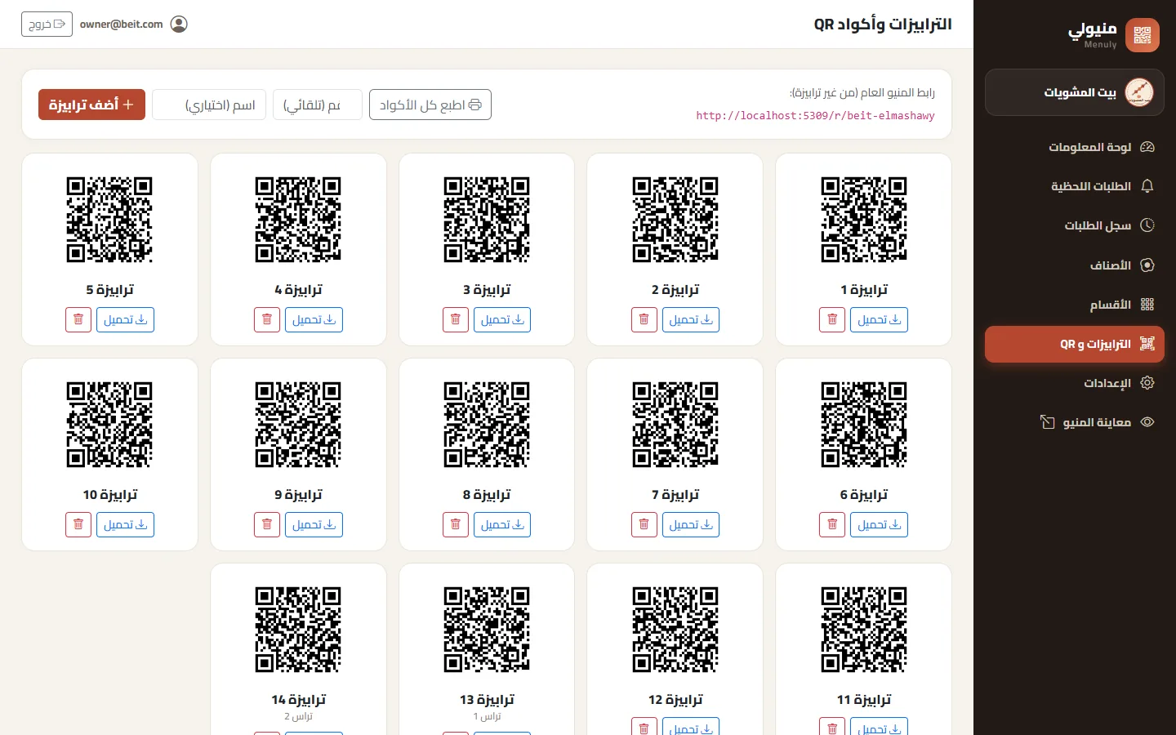This screenshot has width=1176, height=735.
Task: Click the ترابيزة 13 table name
Action: pyautogui.click(x=487, y=700)
